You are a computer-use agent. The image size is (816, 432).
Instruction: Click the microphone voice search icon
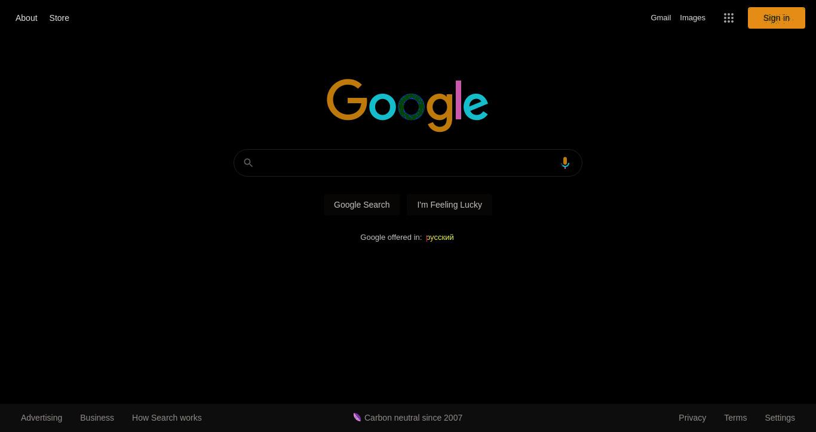tap(565, 163)
